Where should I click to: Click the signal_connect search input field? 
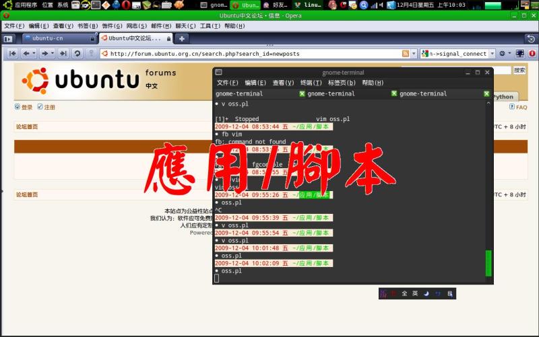457,54
